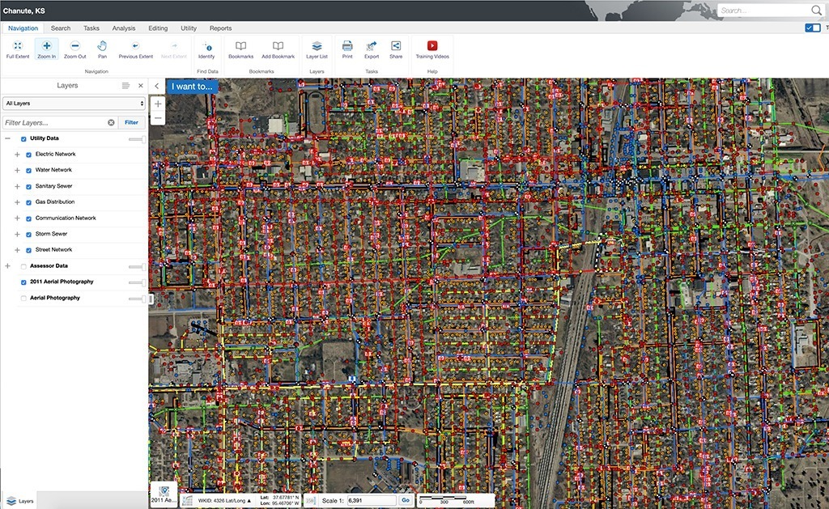
Task: Close the Layers panel
Action: coord(141,86)
